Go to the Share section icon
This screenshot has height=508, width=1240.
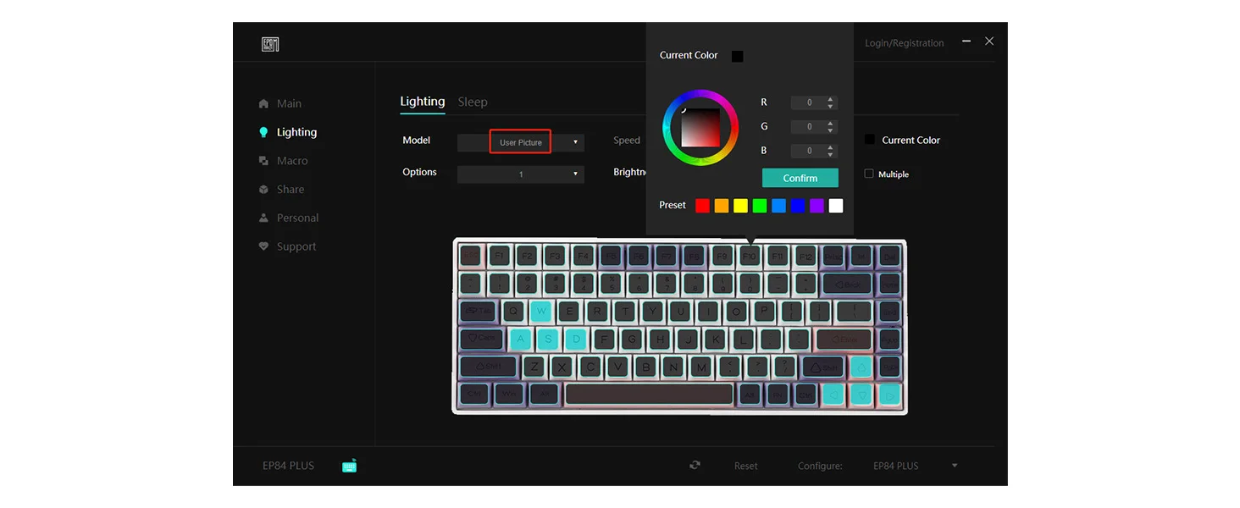(263, 190)
